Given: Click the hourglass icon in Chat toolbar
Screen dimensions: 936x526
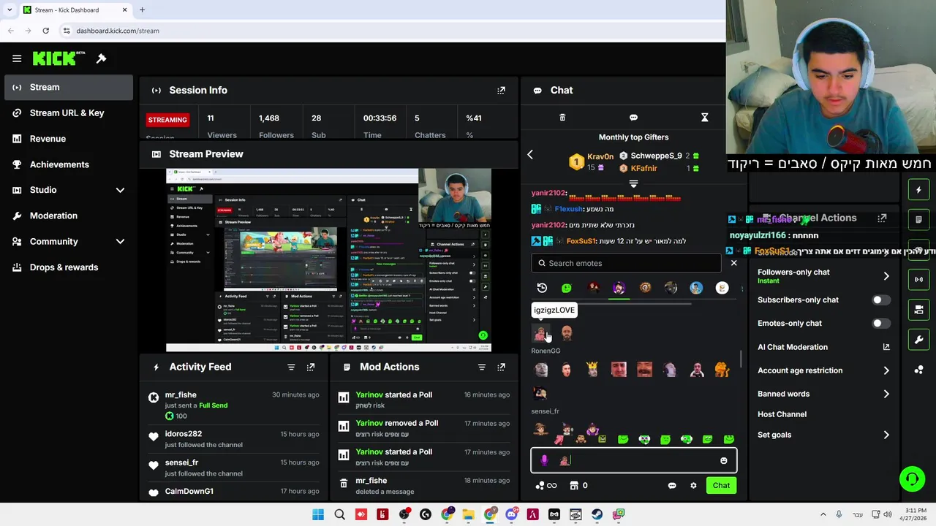Looking at the screenshot, I should click(x=704, y=118).
